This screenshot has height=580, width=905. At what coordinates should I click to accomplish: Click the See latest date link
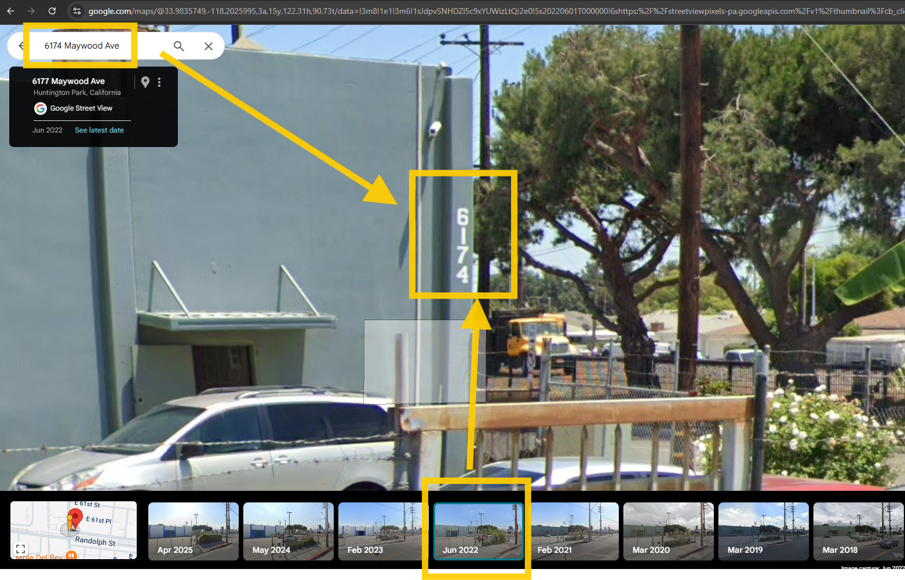coord(99,130)
